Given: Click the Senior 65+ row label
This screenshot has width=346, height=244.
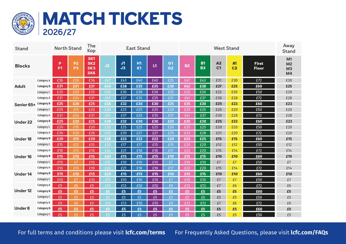Looking at the screenshot, I should 25,104.
